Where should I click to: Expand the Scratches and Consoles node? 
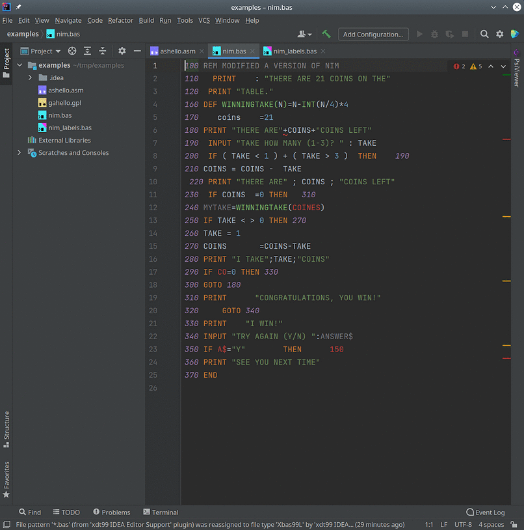[18, 152]
